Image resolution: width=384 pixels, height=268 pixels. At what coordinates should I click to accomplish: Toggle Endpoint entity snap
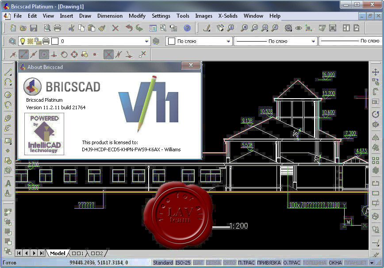[23, 54]
